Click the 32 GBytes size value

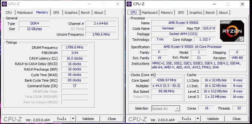pos(34,29)
